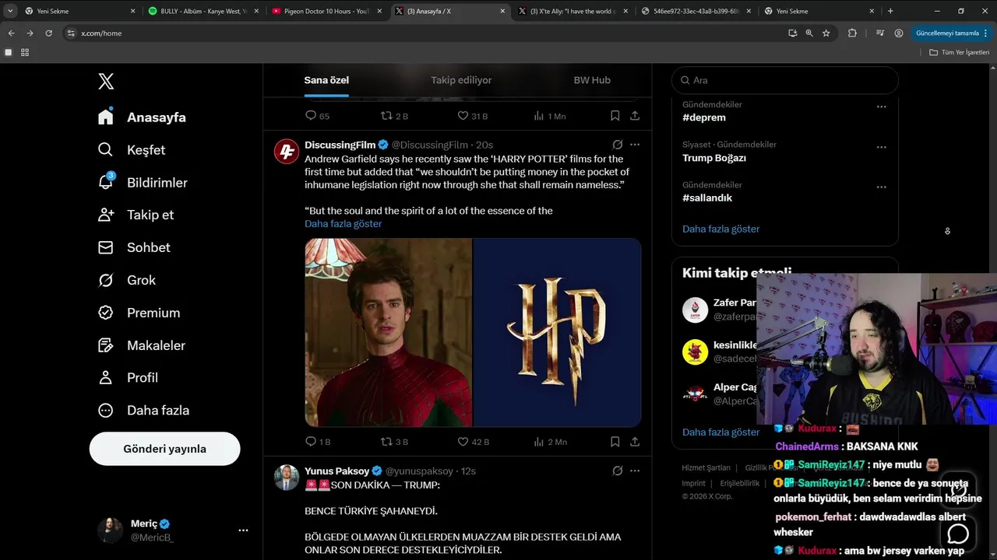Open the Trump Boğazı trend
Image resolution: width=997 pixels, height=560 pixels.
click(714, 158)
